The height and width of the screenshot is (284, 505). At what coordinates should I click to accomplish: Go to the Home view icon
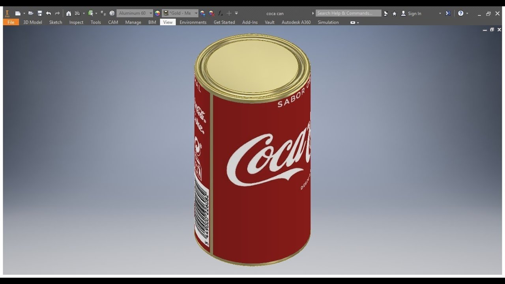coord(69,13)
